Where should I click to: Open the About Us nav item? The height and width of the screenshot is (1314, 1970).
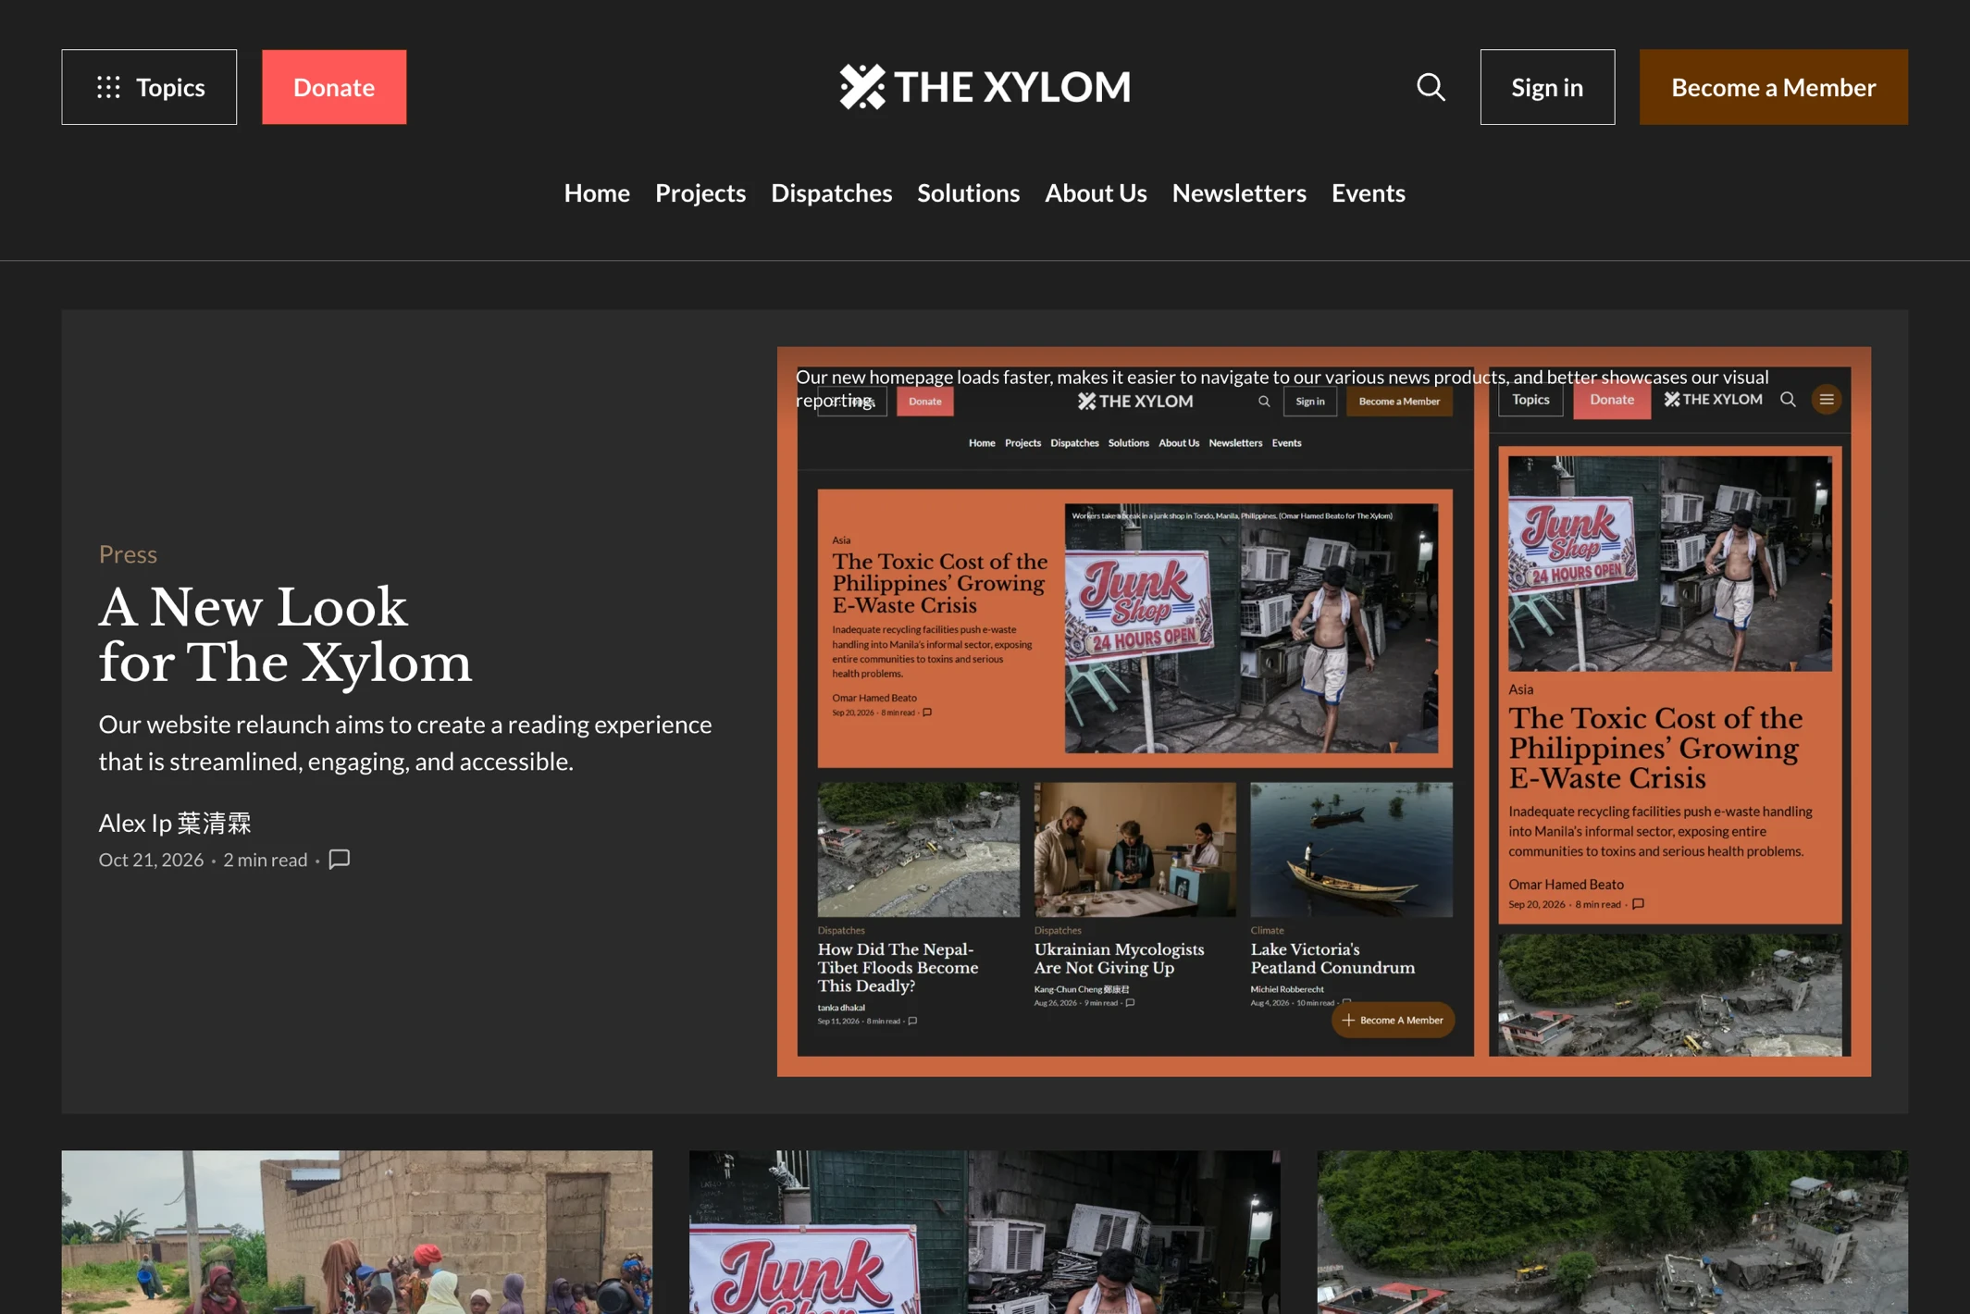point(1096,192)
